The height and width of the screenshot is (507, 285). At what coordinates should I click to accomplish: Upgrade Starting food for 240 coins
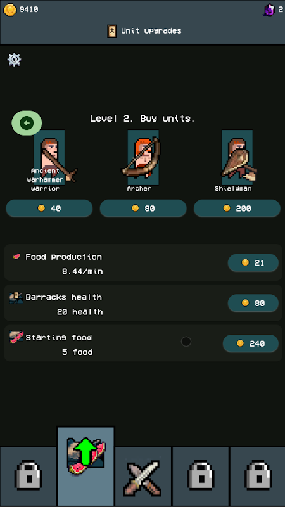coord(251,343)
